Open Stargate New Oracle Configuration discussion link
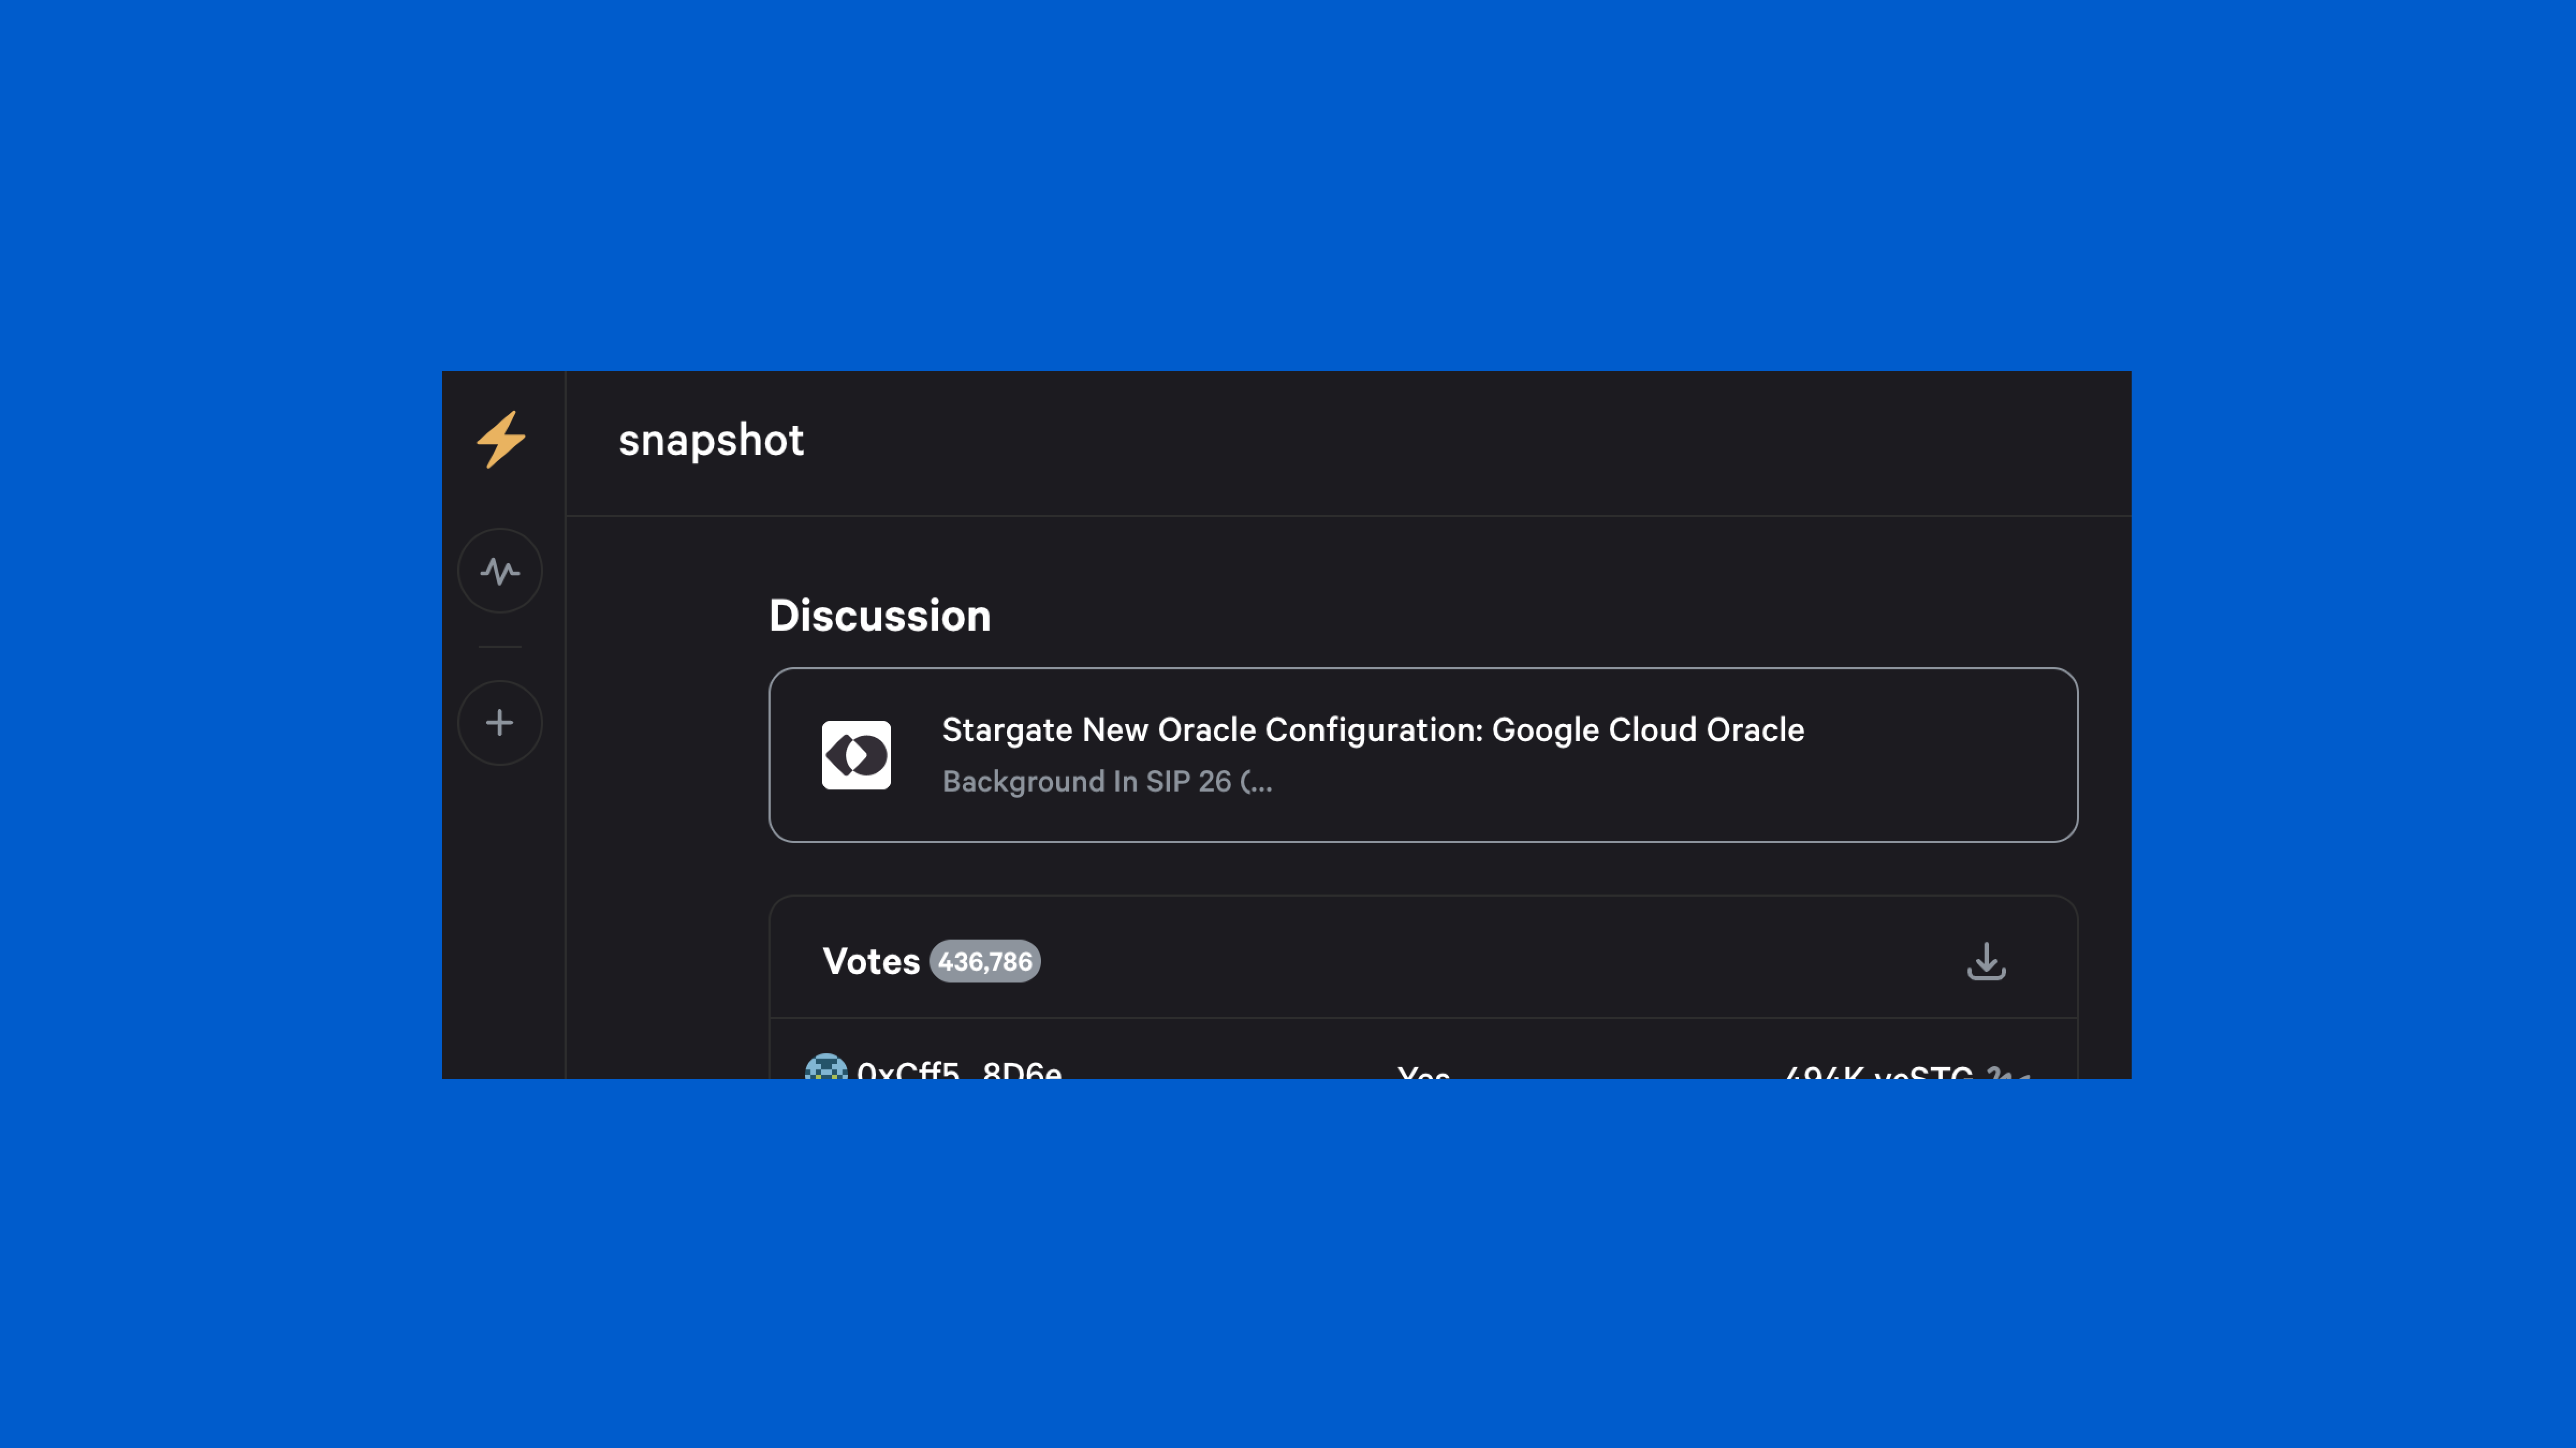The height and width of the screenshot is (1448, 2576). 1372,729
